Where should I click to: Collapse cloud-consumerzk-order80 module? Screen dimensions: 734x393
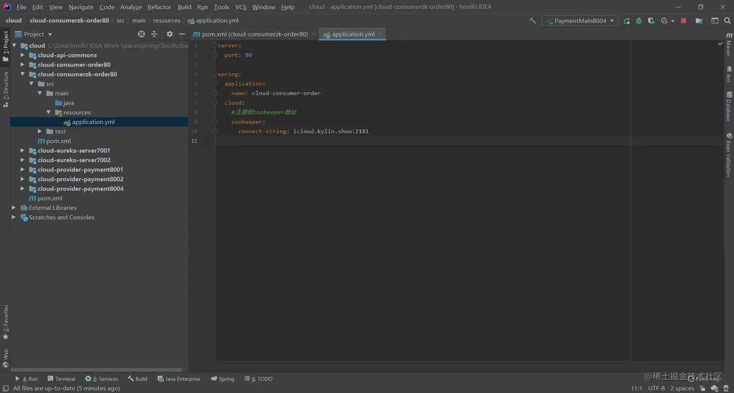click(22, 74)
